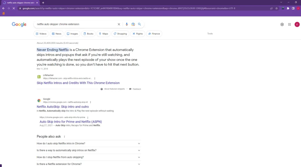This screenshot has height=167, width=301.
Task: Open the Google account avatar
Action: tap(297, 24)
